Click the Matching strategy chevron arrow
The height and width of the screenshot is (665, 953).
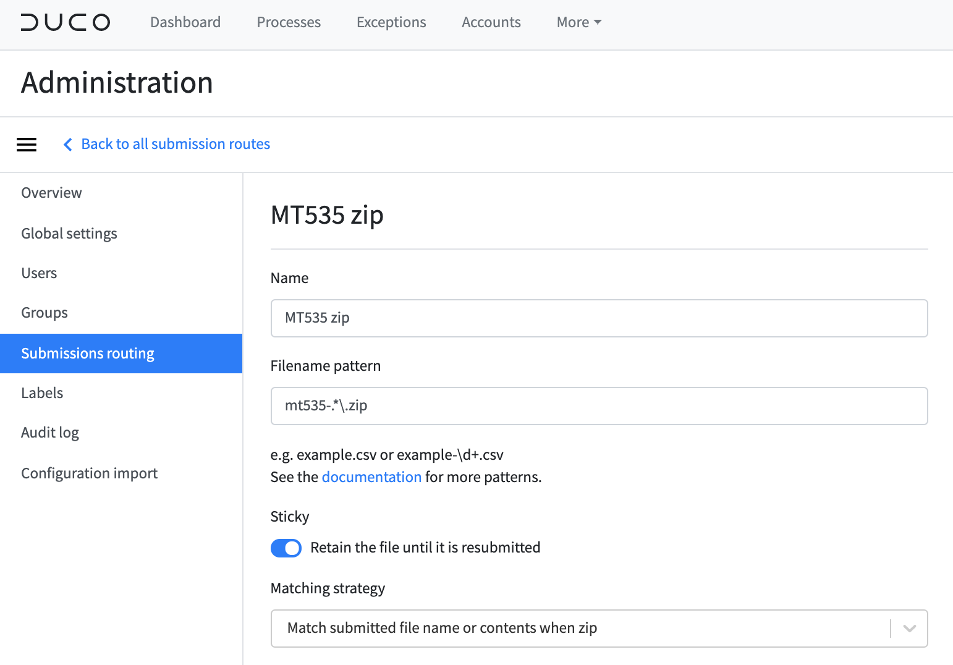pyautogui.click(x=909, y=629)
